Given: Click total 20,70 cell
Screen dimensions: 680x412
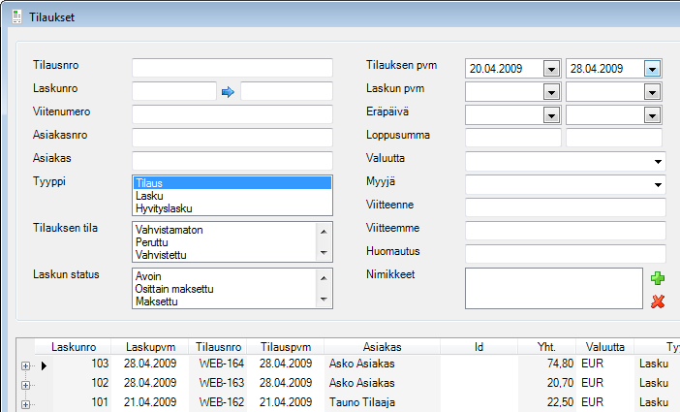Looking at the screenshot, I should click(x=546, y=383).
